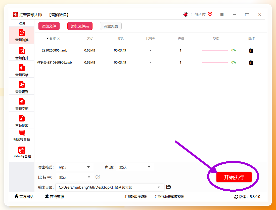Screen dimensions: 276x210
Task: Delete 桲罗台-2510260906.awb with its trash icon
Action: [x=251, y=62]
